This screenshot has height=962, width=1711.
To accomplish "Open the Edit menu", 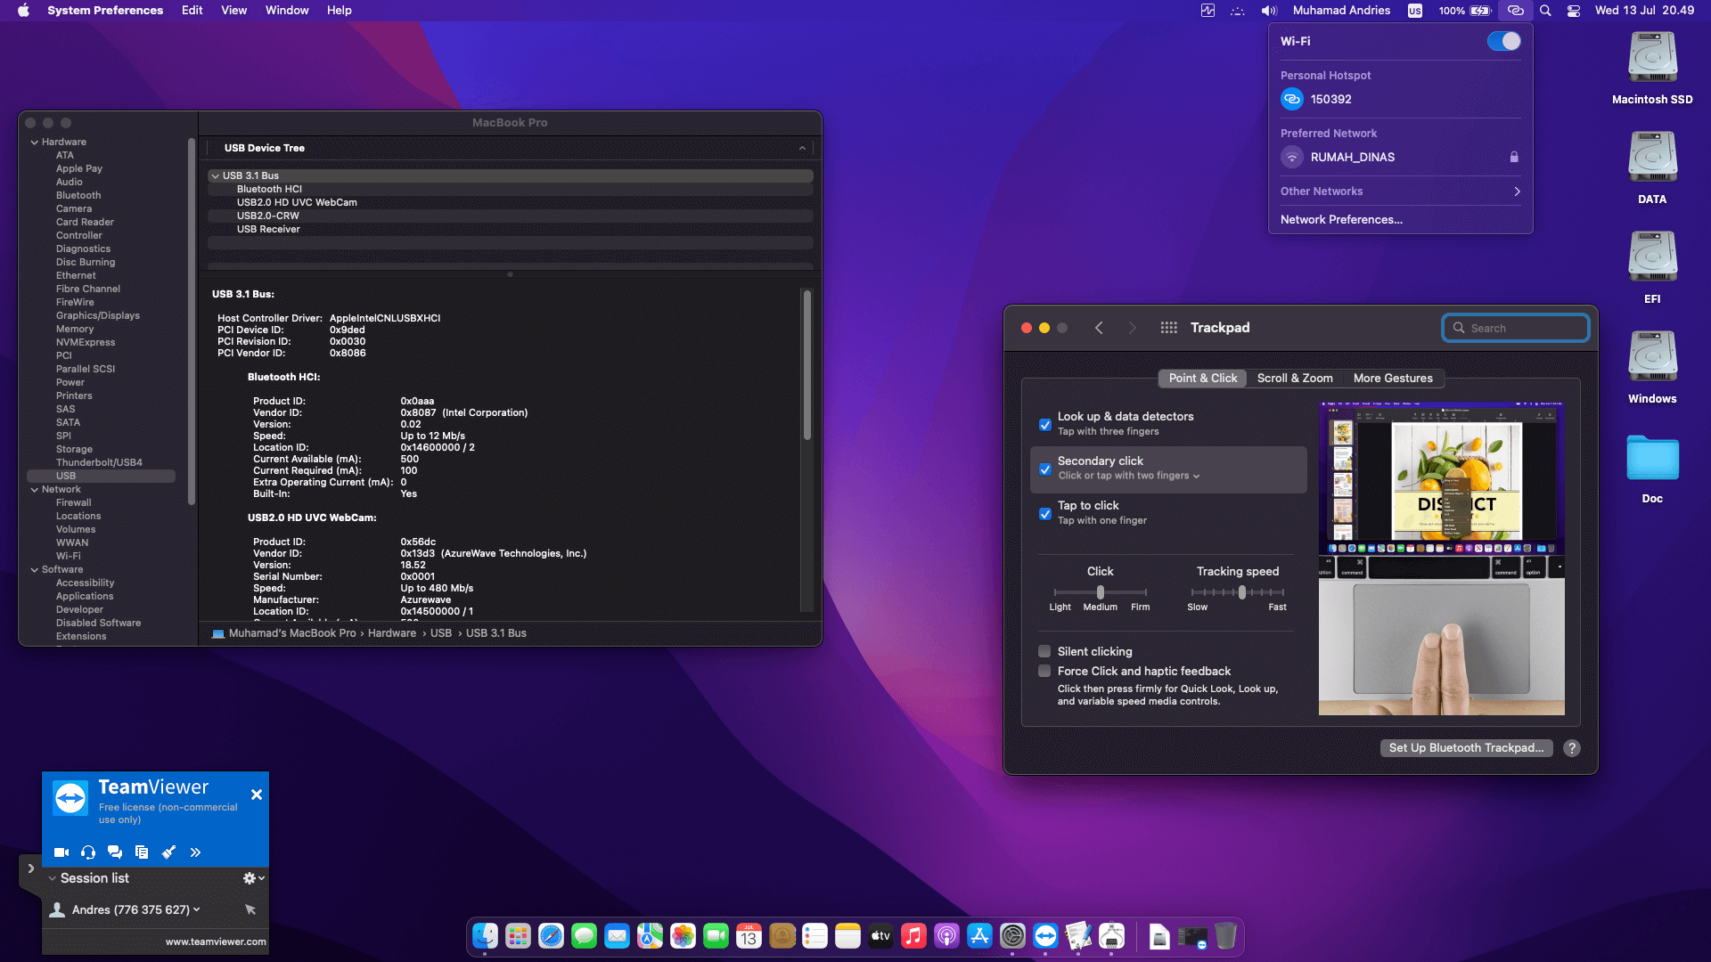I will click(x=192, y=11).
